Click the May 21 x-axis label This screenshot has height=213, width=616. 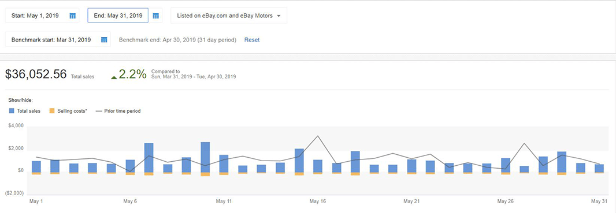coord(411,201)
